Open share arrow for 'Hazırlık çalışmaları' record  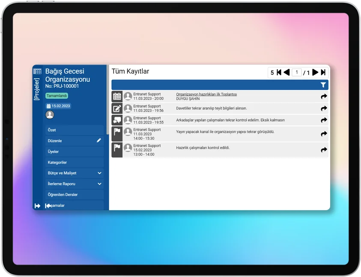pos(324,150)
